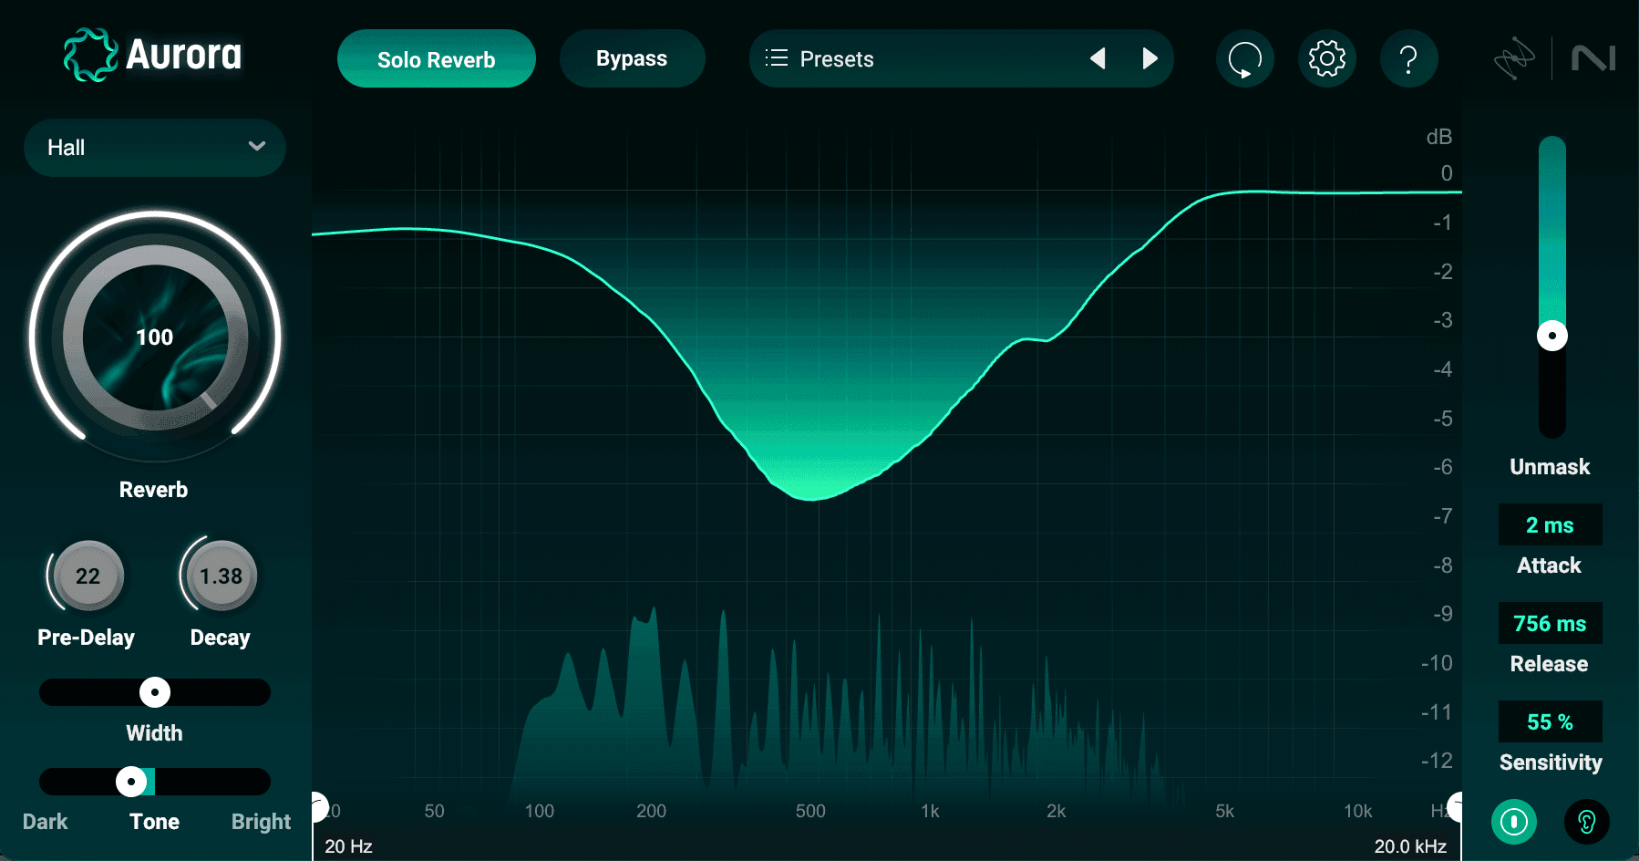
Task: Open the Hall reverb type dropdown
Action: (x=154, y=148)
